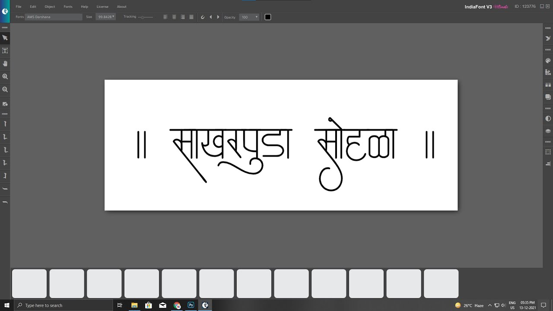The height and width of the screenshot is (311, 553).
Task: Click the Zoom In magnifier tool
Action: click(x=5, y=76)
